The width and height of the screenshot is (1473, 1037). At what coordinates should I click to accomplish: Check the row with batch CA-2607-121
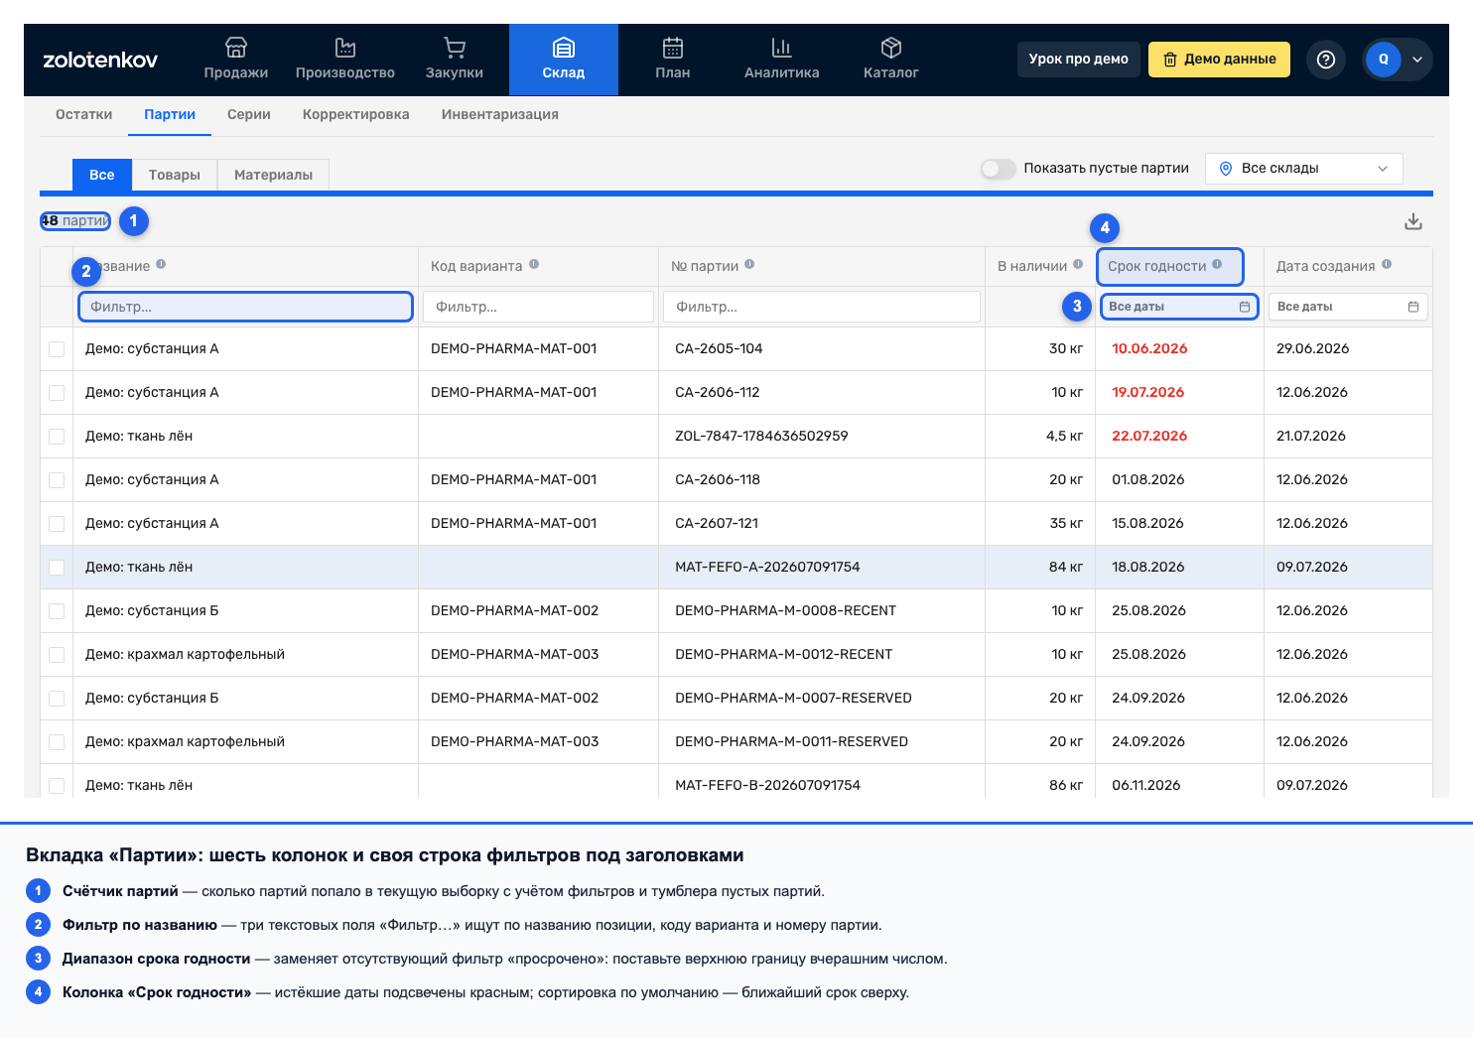(x=57, y=524)
